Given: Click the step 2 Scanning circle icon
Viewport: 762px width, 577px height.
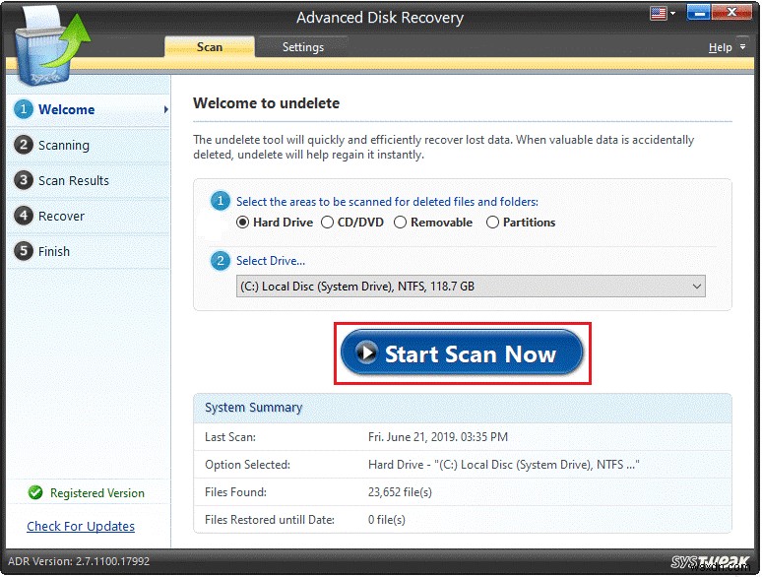Looking at the screenshot, I should click(x=24, y=145).
